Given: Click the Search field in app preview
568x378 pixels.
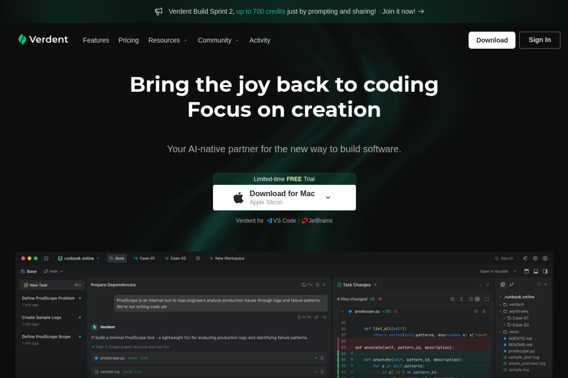Looking at the screenshot, I should click(x=504, y=258).
